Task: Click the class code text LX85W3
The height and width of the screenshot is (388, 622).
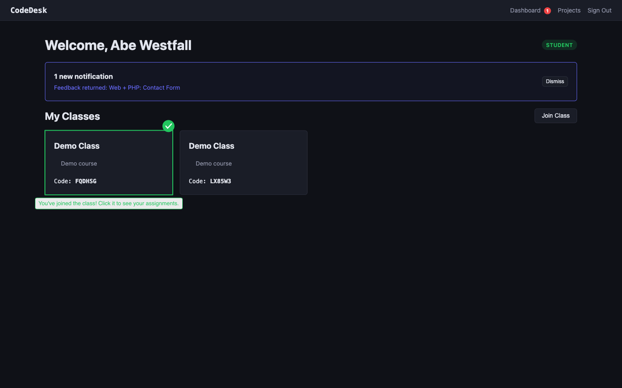Action: tap(220, 181)
